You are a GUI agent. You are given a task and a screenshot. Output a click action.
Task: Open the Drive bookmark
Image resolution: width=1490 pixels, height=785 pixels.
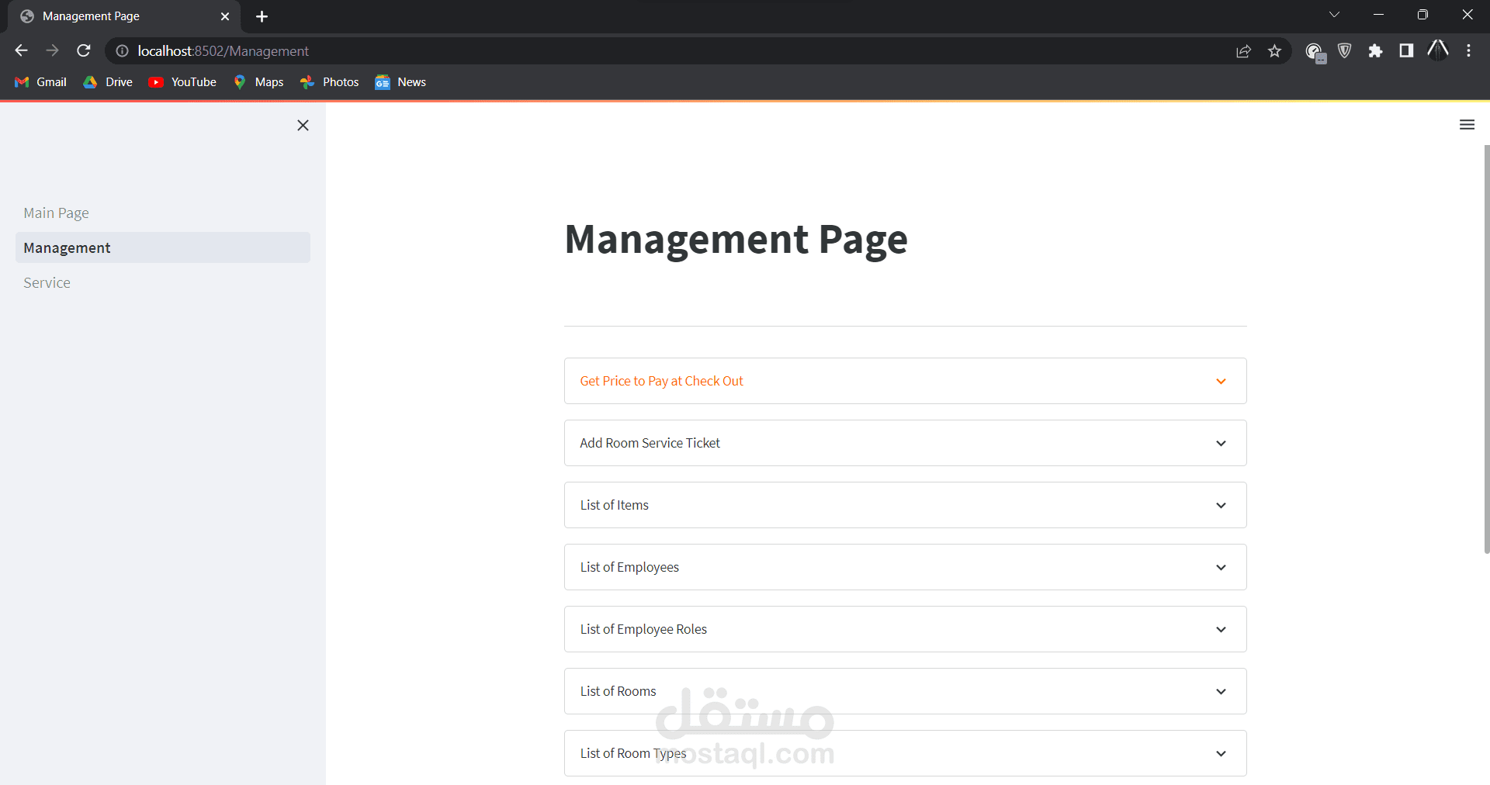[108, 82]
